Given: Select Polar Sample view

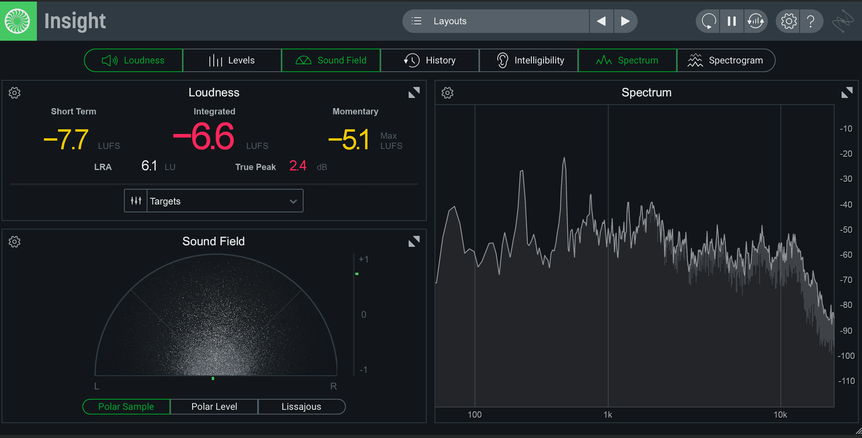Looking at the screenshot, I should 126,407.
